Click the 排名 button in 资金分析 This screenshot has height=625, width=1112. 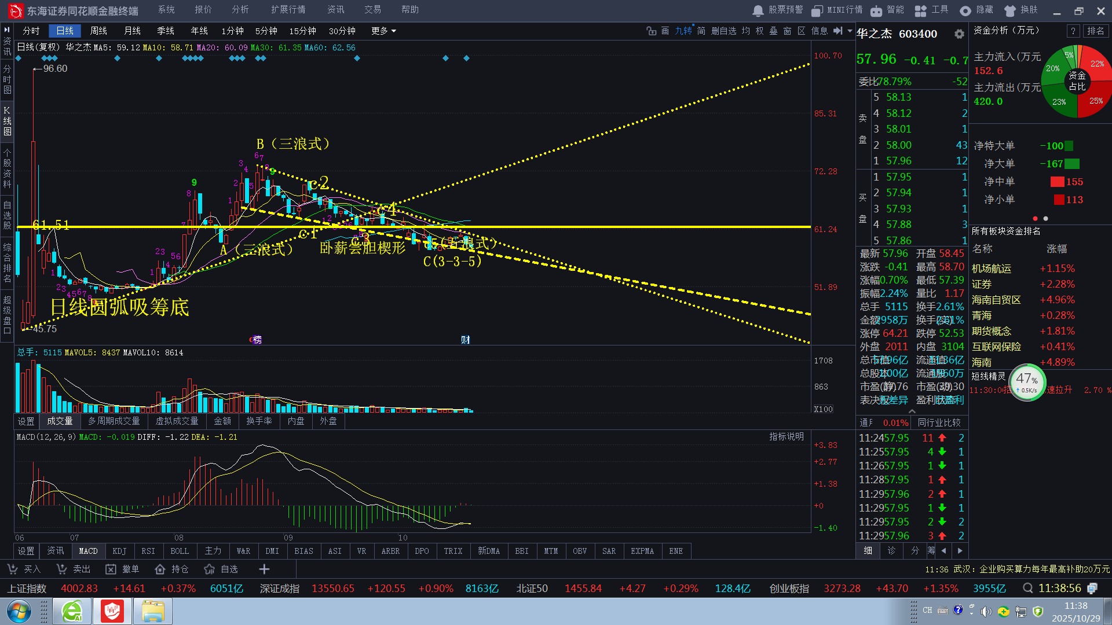[1095, 31]
